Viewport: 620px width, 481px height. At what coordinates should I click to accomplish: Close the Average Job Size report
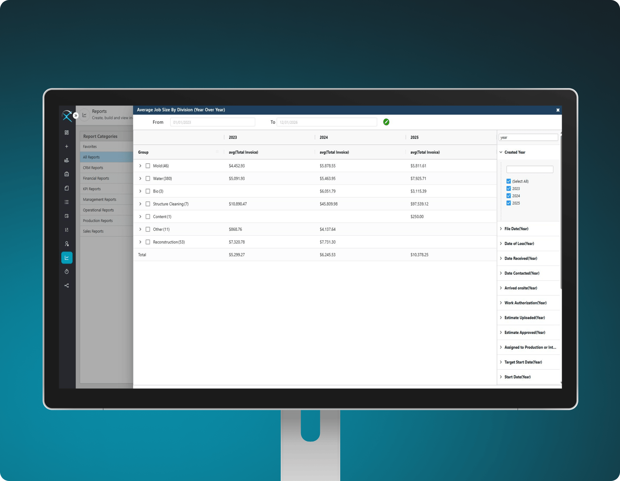click(558, 110)
